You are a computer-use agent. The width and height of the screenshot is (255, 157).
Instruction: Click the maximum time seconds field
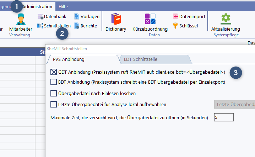224,117
